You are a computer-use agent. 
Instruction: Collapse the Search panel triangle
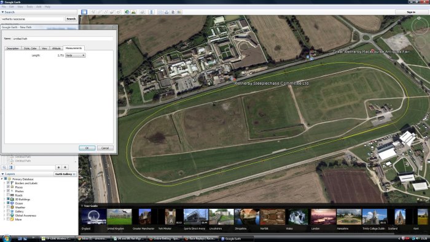[x=2, y=12]
